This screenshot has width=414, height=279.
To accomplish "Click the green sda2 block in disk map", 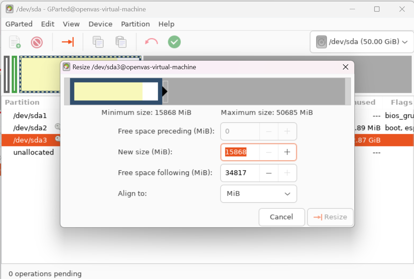I will (x=14, y=75).
